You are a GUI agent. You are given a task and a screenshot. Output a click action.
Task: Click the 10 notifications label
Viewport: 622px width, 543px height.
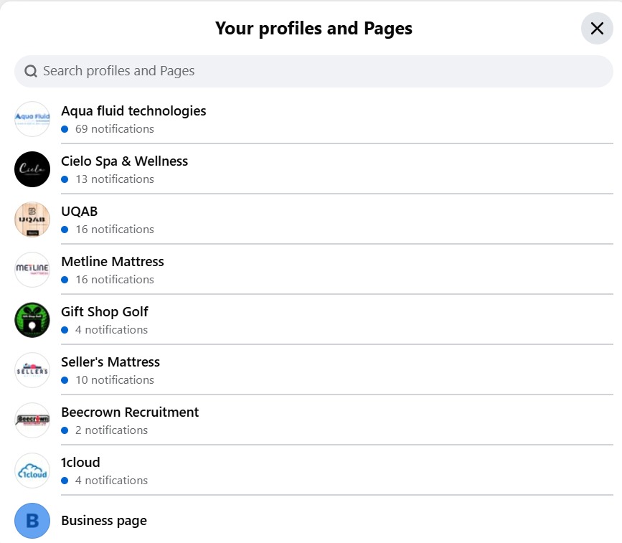(x=115, y=380)
